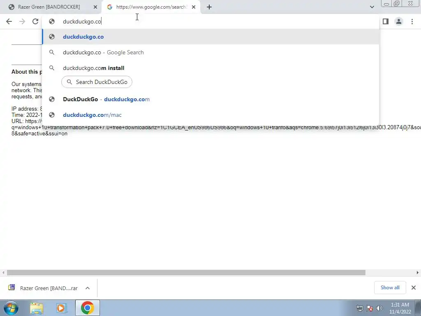
Task: Expand the download item options chevron
Action: (x=88, y=288)
